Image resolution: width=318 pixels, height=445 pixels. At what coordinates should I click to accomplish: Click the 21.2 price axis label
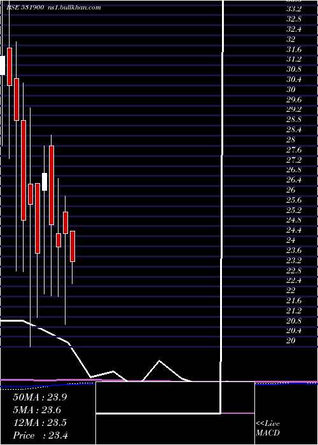click(x=294, y=310)
